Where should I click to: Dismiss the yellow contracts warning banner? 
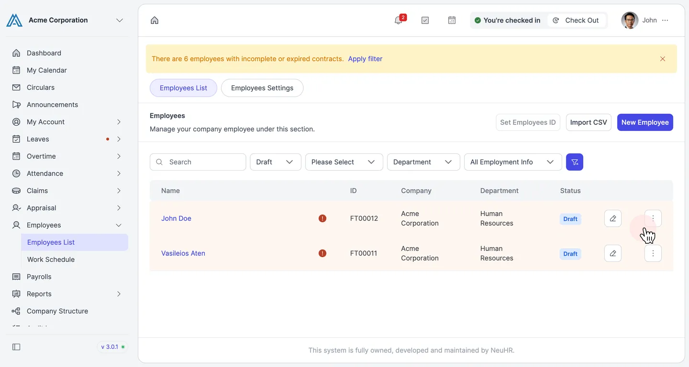tap(663, 59)
